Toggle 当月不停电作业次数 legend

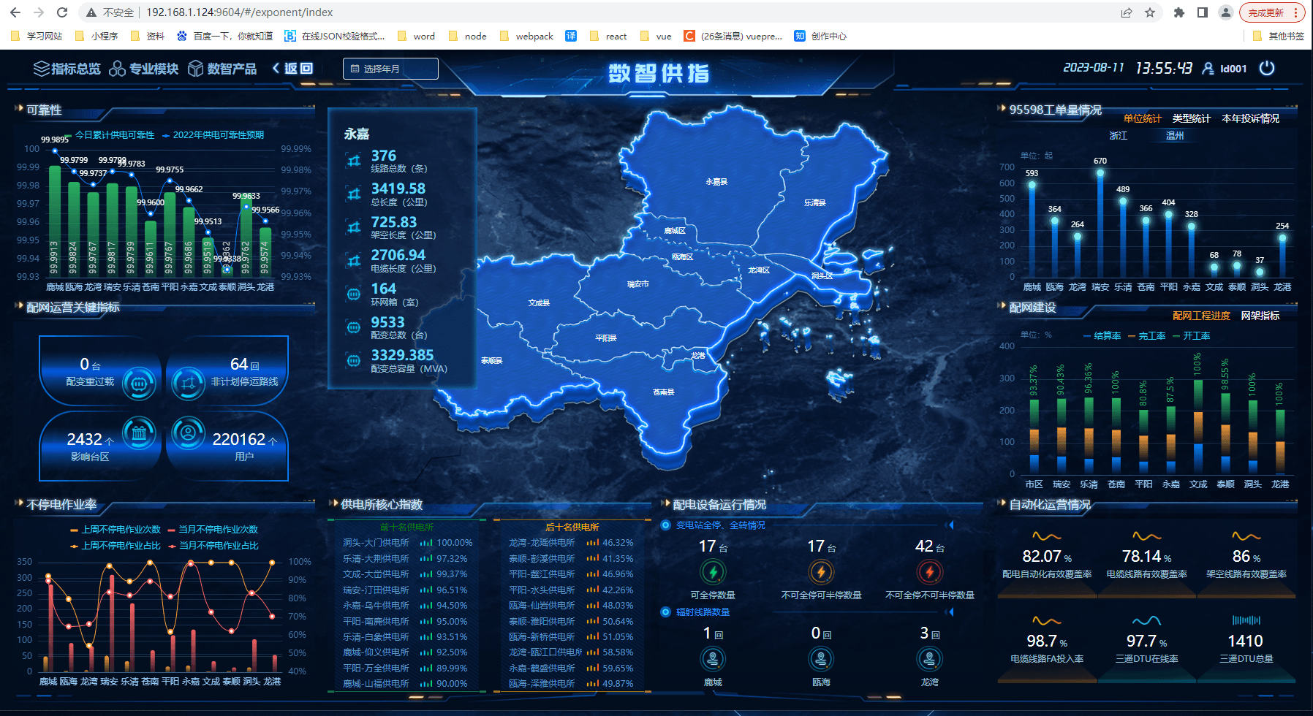click(x=213, y=530)
